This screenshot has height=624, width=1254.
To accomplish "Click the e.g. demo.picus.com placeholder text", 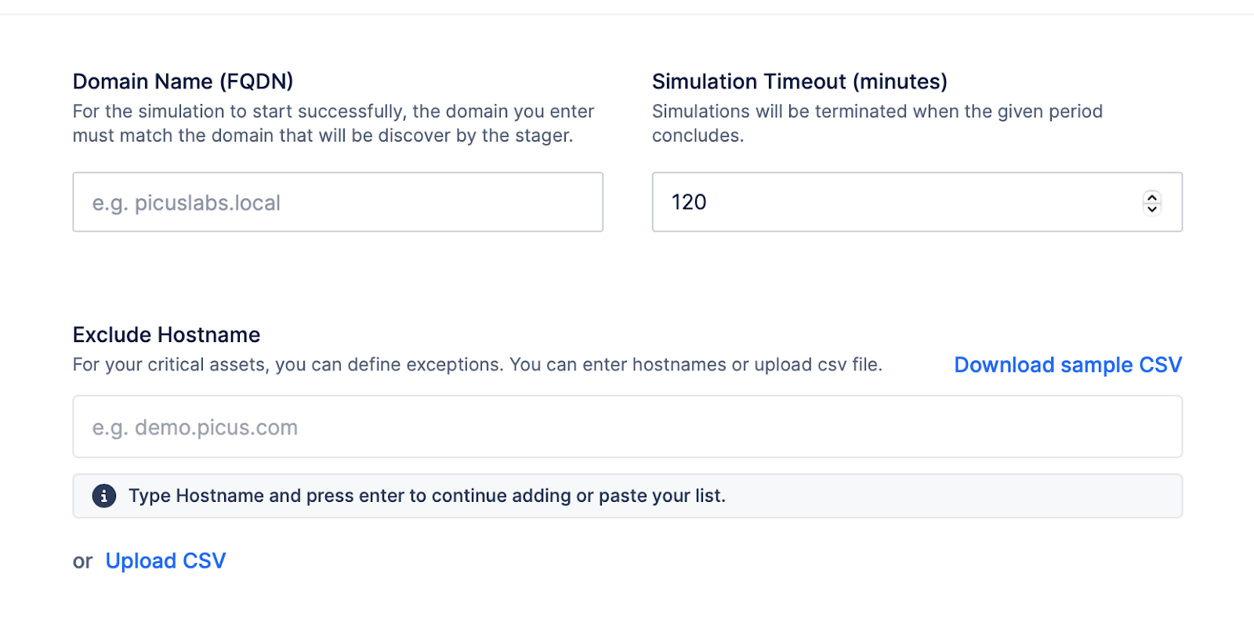I will pyautogui.click(x=195, y=427).
